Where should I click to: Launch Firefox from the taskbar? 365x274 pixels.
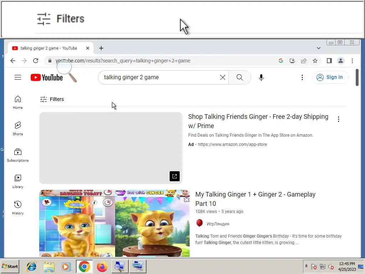click(102, 266)
